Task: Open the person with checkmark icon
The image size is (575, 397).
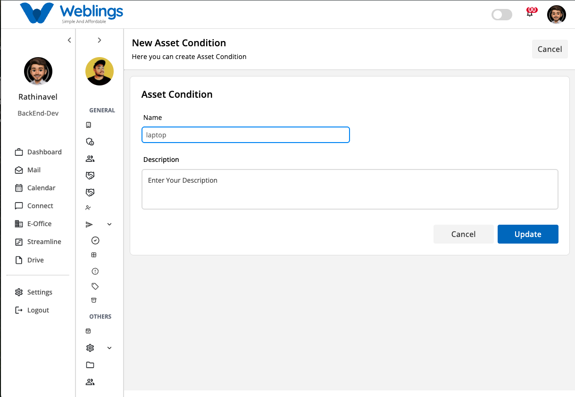Action: 88,208
